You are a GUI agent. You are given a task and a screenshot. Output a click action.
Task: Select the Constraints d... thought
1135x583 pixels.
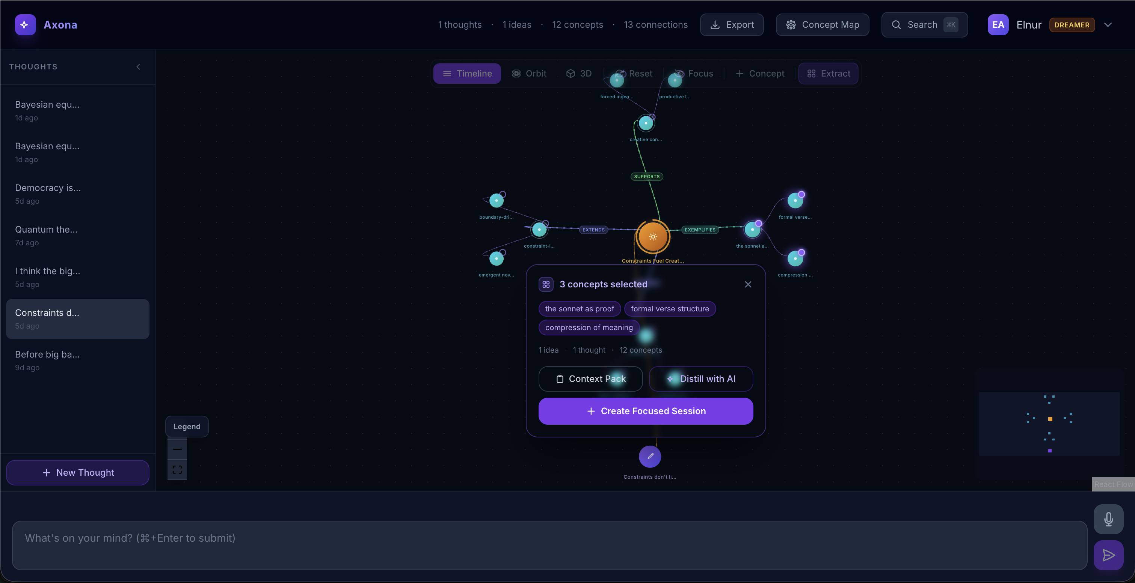click(x=77, y=319)
